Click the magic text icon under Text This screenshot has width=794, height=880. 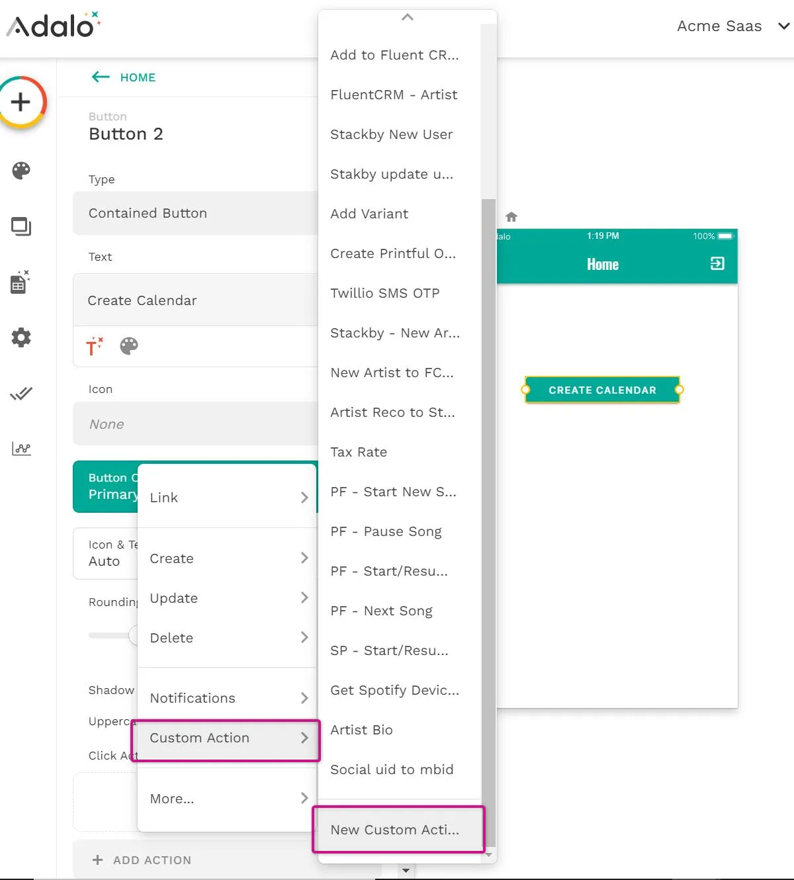click(95, 346)
